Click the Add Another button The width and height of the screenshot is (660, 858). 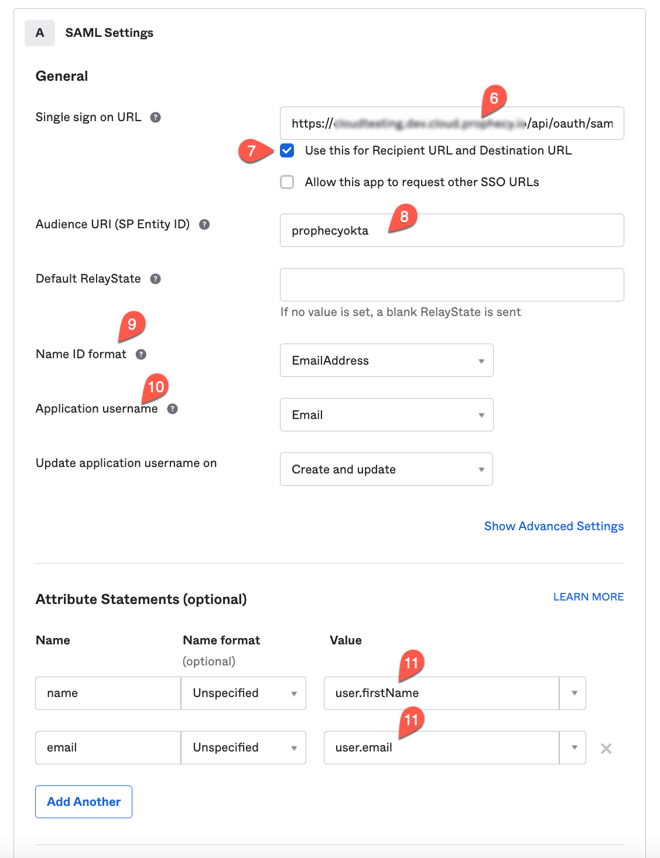point(83,801)
